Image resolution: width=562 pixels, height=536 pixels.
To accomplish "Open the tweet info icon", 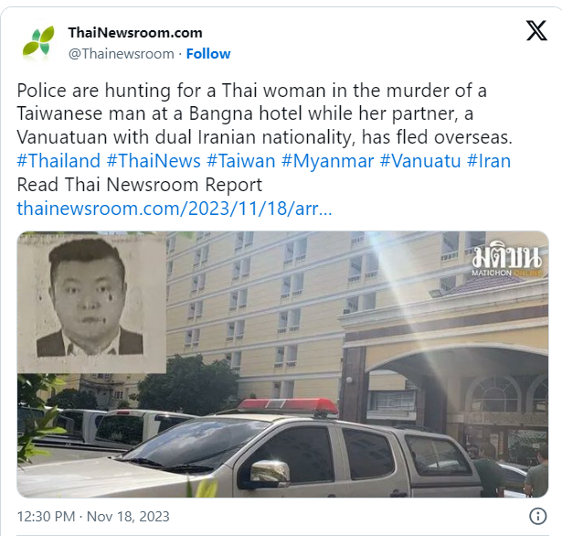I will coord(538,517).
